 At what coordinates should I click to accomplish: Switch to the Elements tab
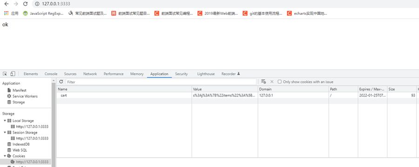[x=31, y=74]
